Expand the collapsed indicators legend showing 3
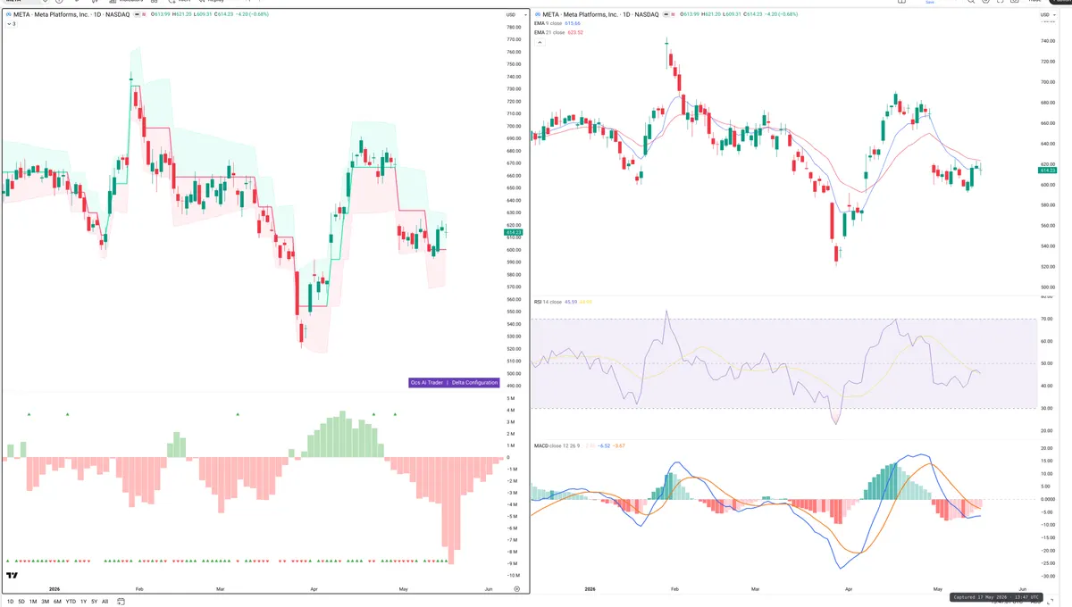 [10, 24]
